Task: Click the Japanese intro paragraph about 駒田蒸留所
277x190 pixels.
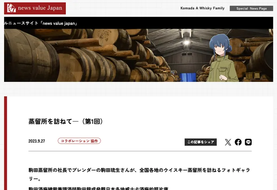Action: coord(139,174)
